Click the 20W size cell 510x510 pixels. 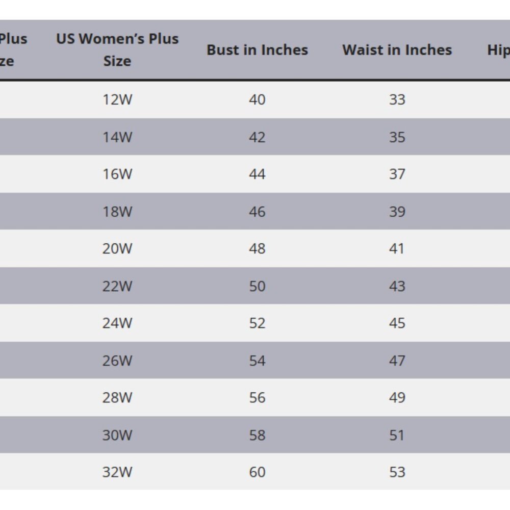117,249
